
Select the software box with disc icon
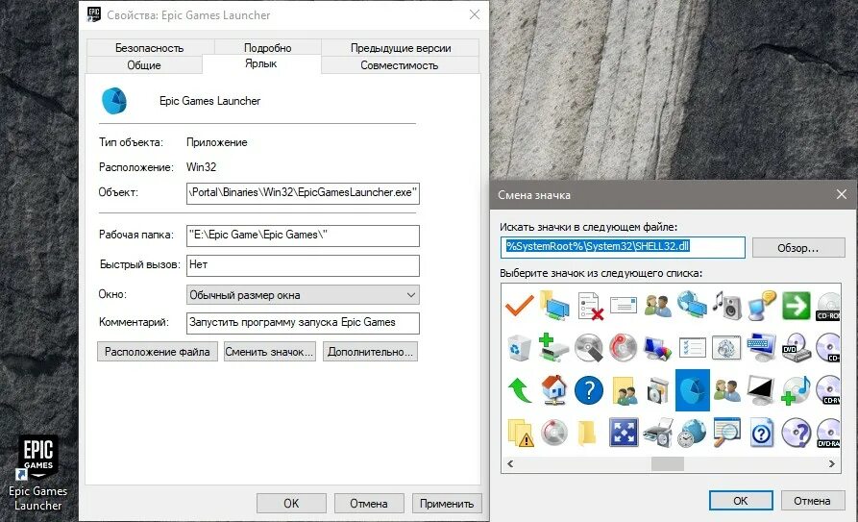tap(658, 390)
